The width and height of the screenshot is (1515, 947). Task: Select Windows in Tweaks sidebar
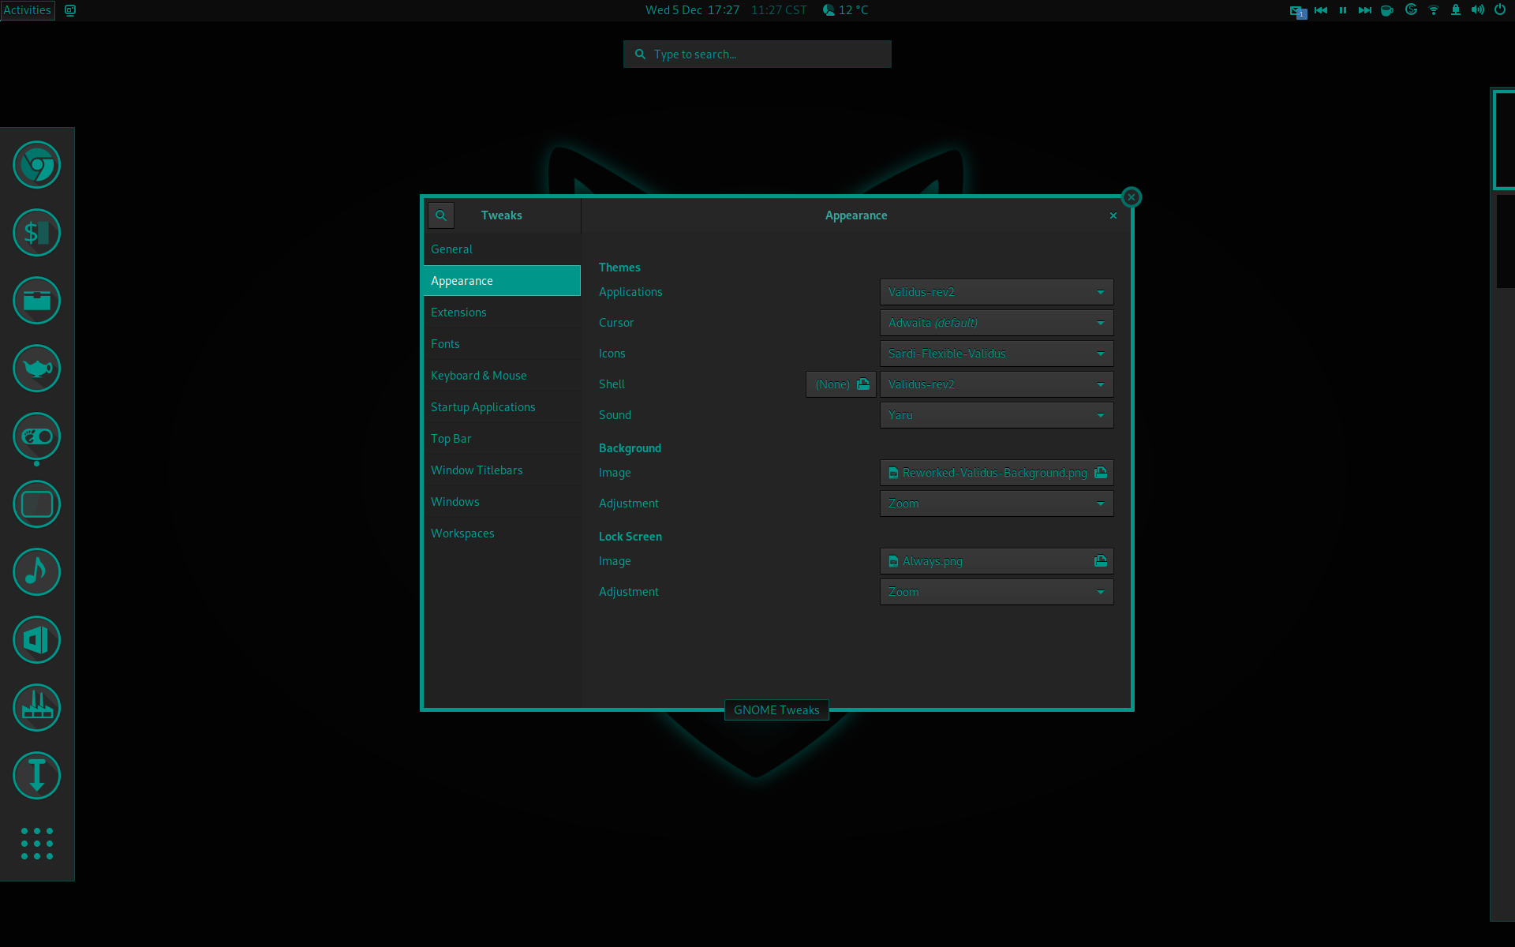point(502,502)
